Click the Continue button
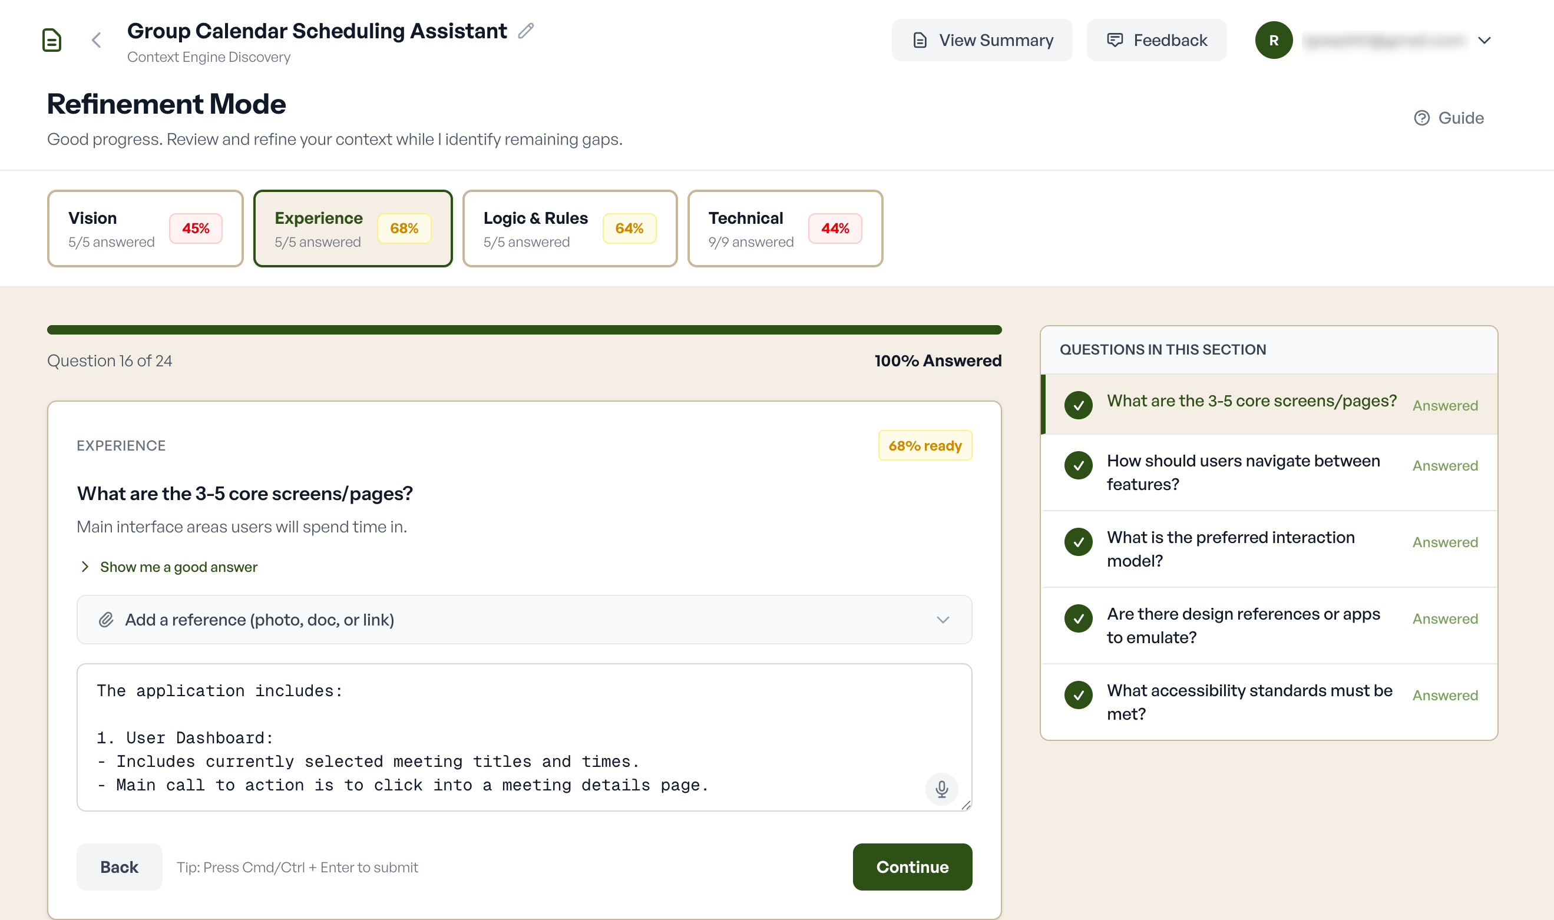Image resolution: width=1554 pixels, height=920 pixels. point(912,866)
